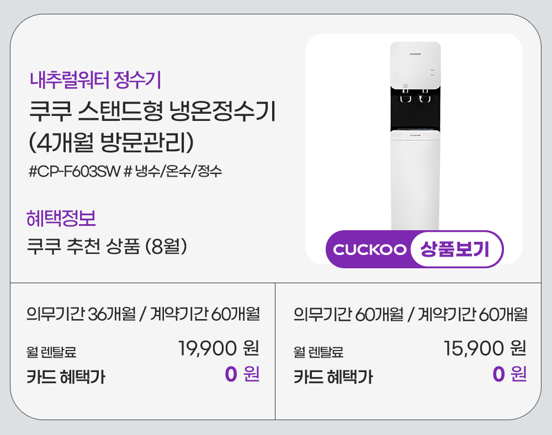
Task: Click the CUCKOO logo in the purple badge
Action: [370, 250]
